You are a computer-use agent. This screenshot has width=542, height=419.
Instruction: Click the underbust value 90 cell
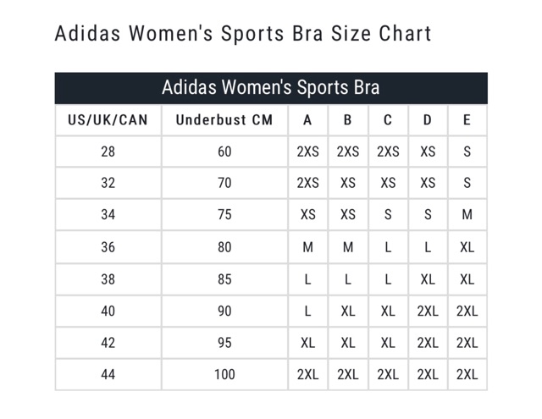click(224, 311)
